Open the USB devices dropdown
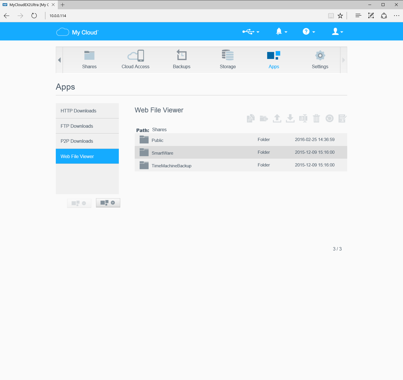Image resolution: width=403 pixels, height=380 pixels. point(251,32)
